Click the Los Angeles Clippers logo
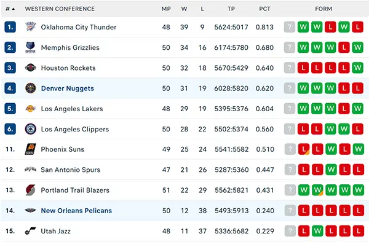369x242 pixels. coord(31,129)
